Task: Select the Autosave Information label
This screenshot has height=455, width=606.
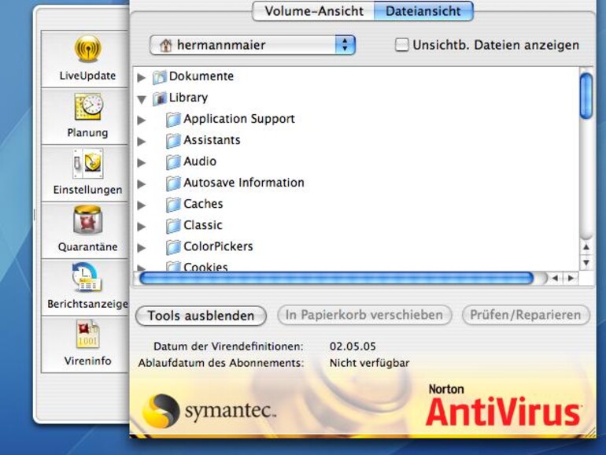Action: click(244, 183)
